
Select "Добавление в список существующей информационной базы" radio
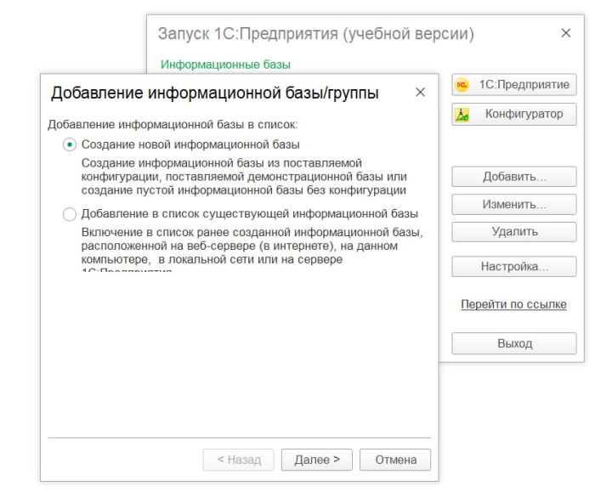(x=70, y=214)
